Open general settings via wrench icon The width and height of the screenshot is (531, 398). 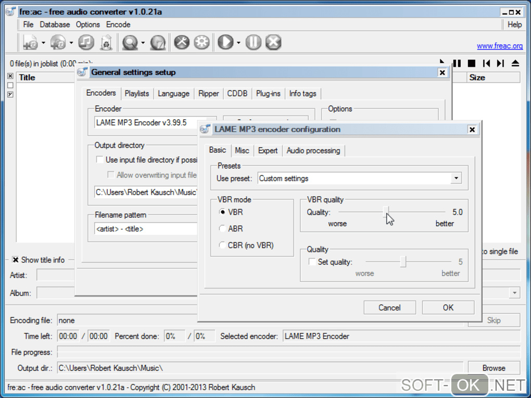coord(181,42)
